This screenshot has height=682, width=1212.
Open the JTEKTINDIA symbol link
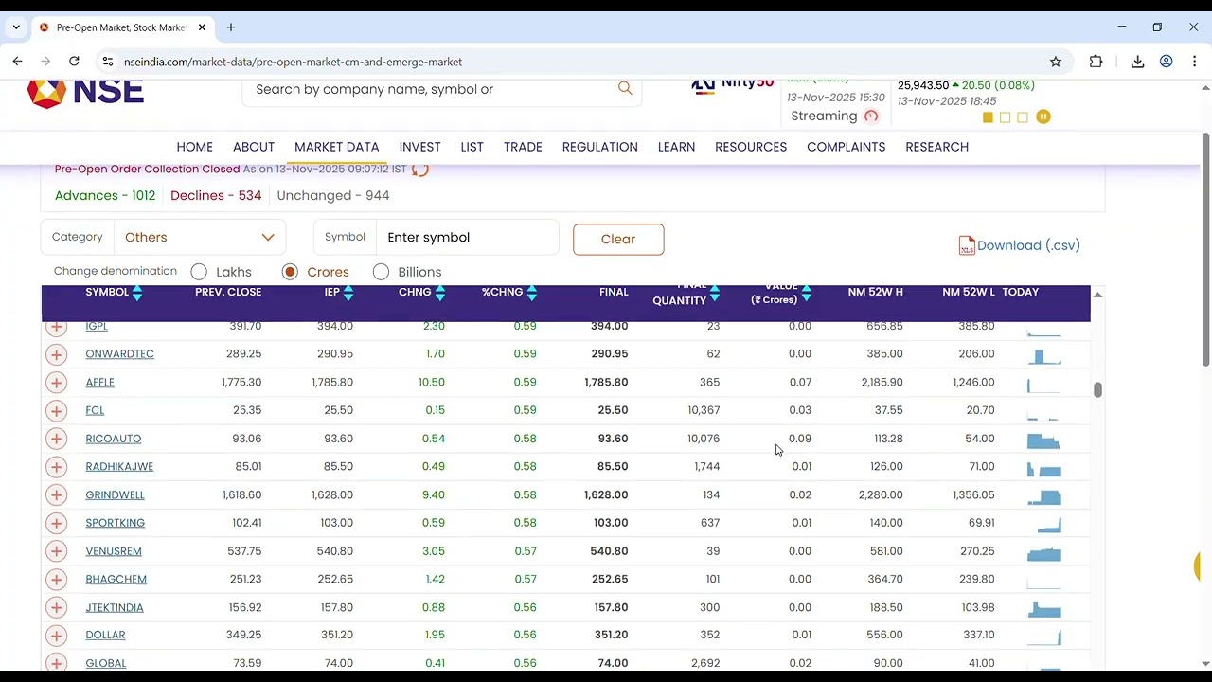115,607
